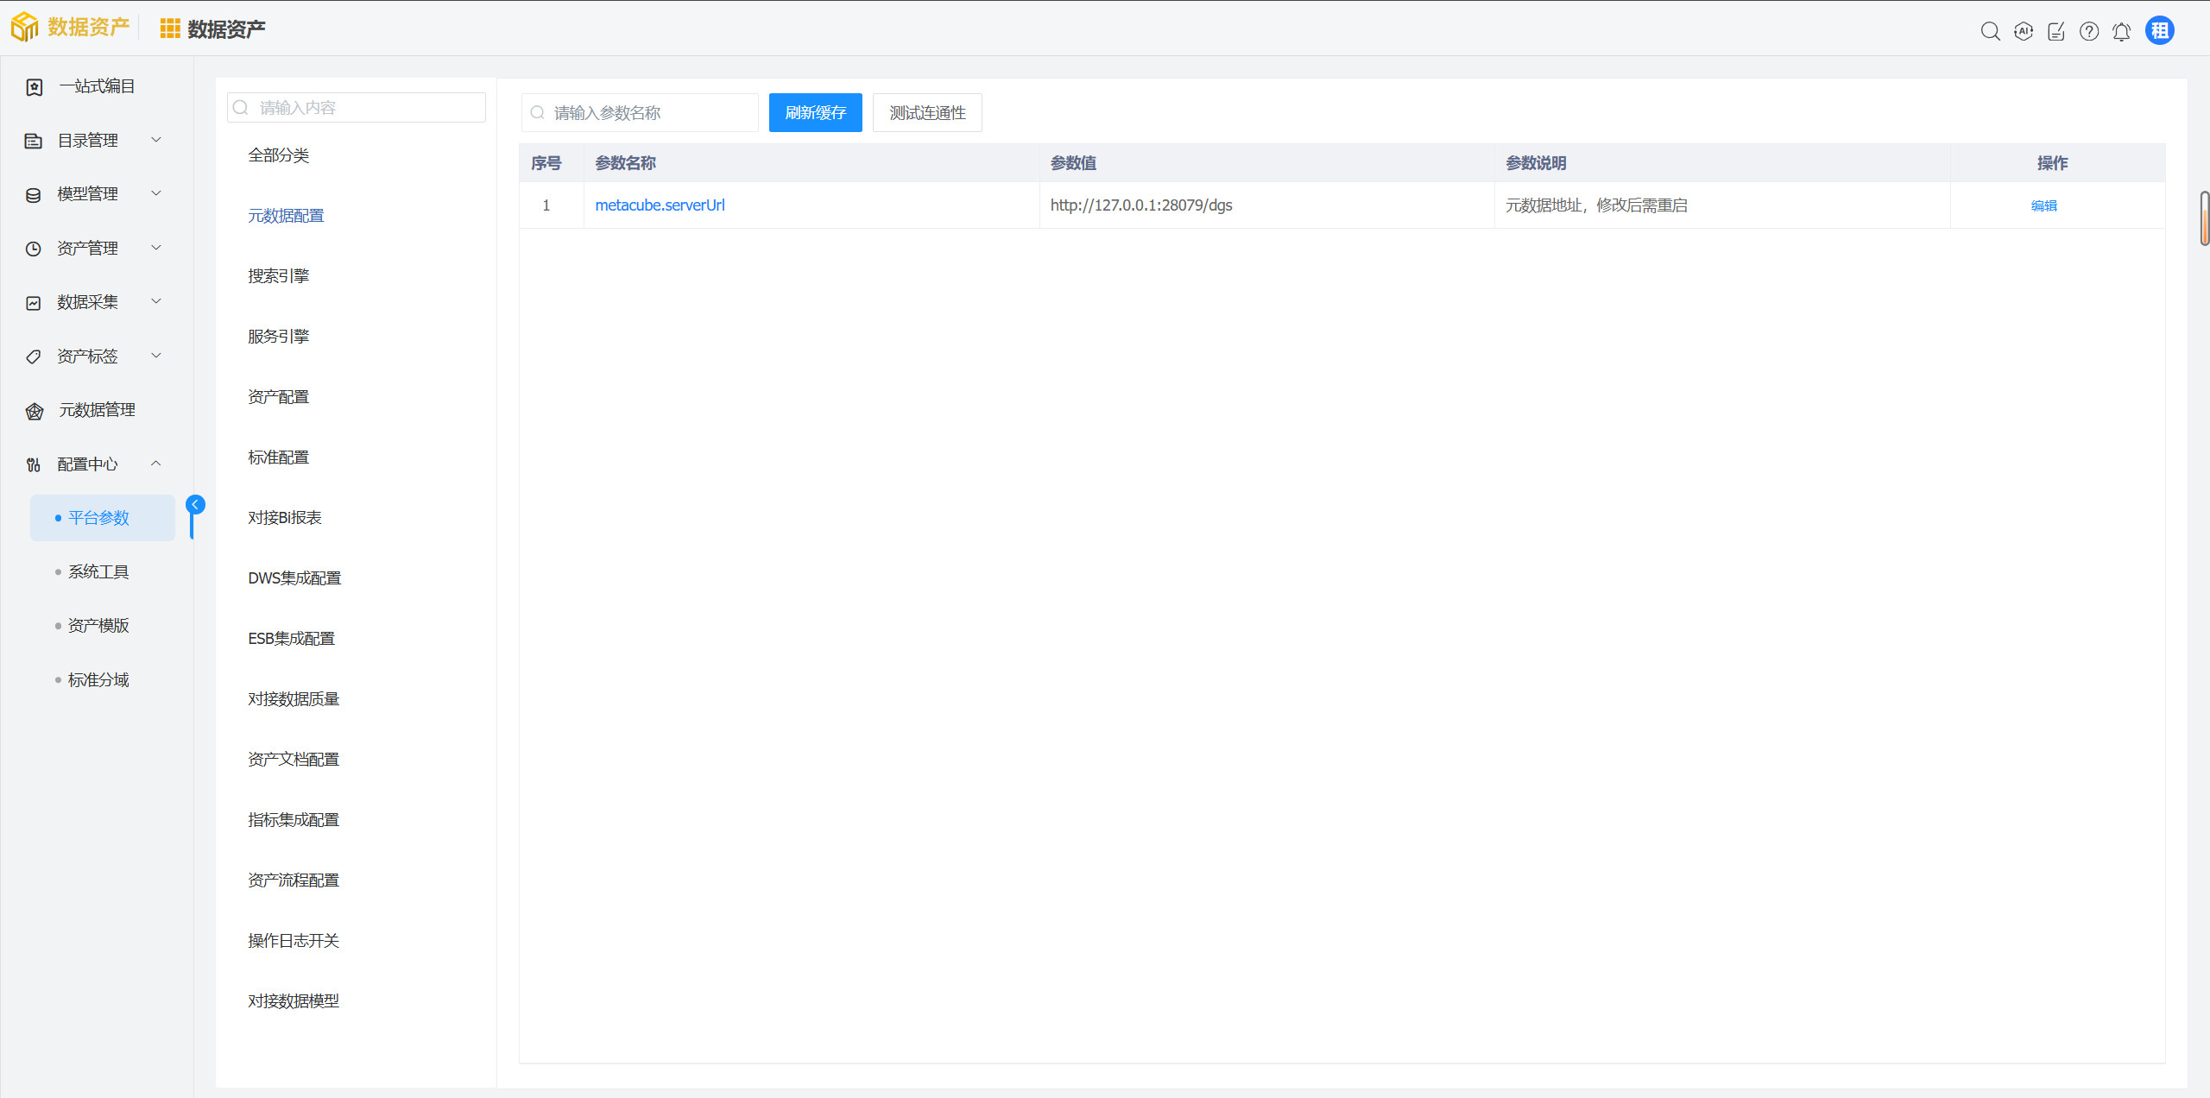Click the 刷新缓存 button

point(815,113)
